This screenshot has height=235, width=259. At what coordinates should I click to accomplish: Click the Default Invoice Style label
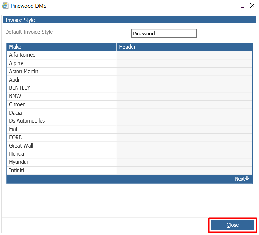tap(29, 32)
